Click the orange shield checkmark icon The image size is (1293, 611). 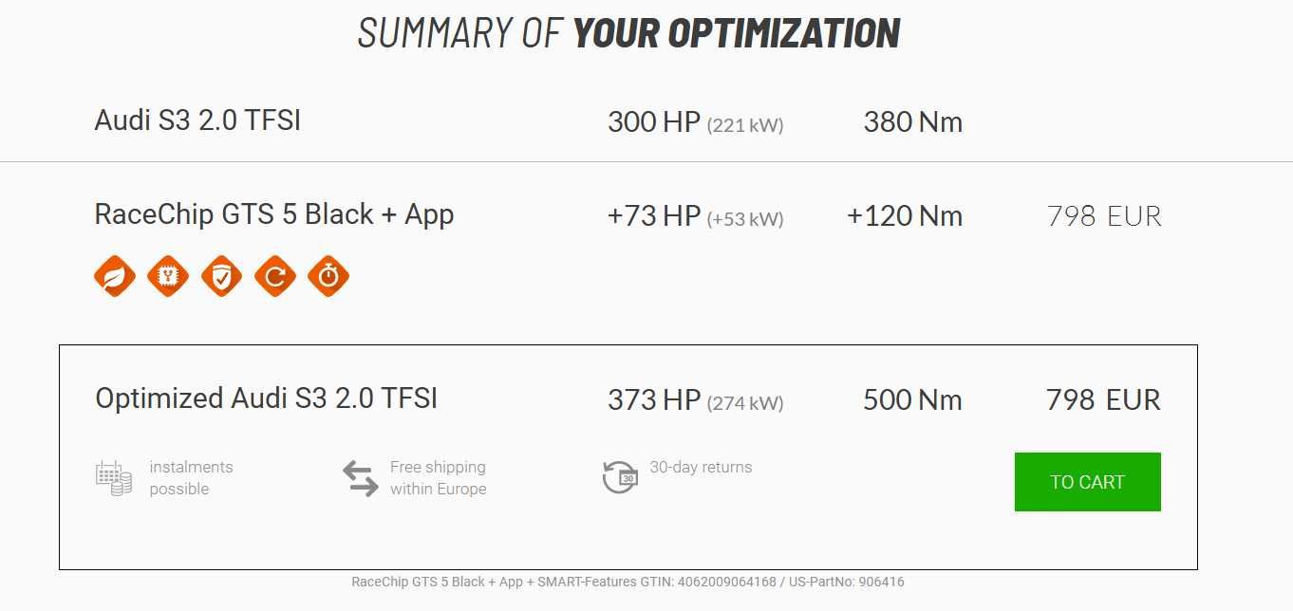coord(221,276)
